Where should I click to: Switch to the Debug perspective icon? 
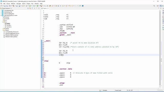[x=163, y=6]
